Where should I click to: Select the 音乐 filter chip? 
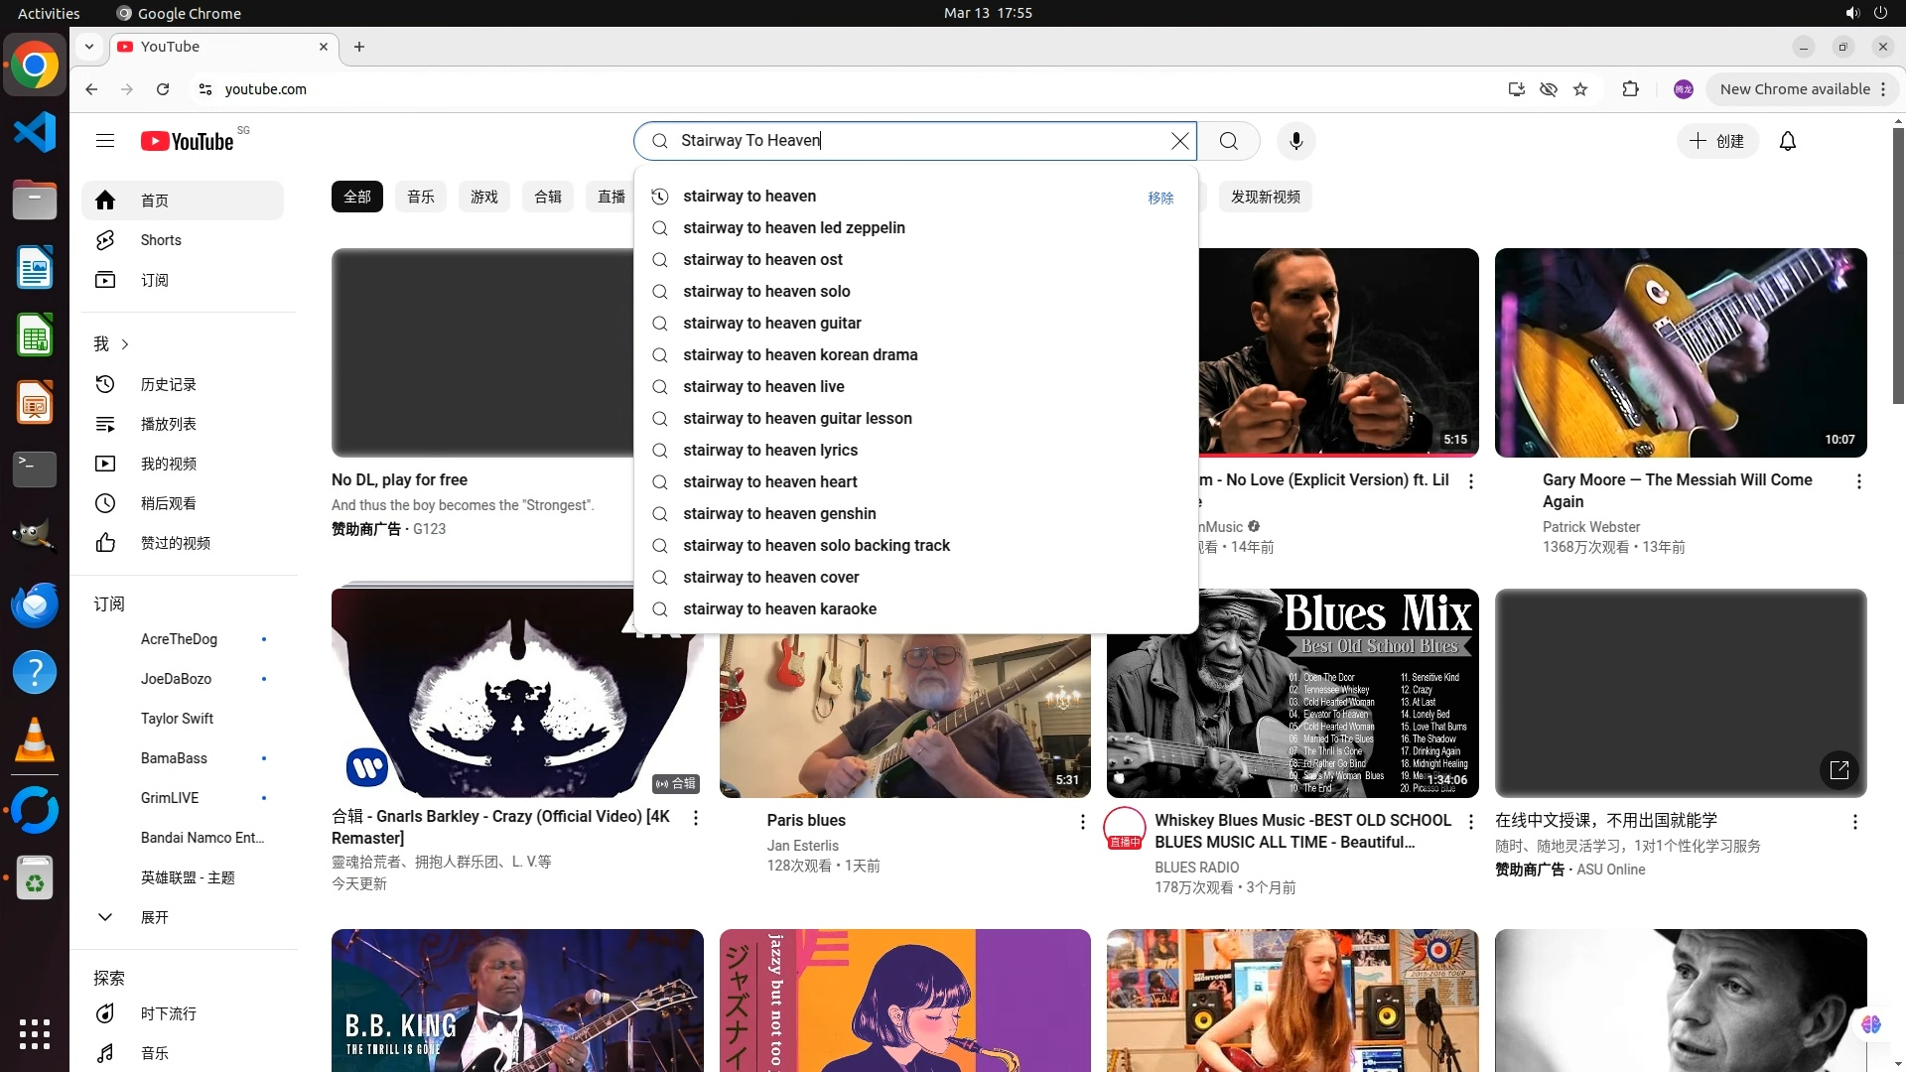421,197
